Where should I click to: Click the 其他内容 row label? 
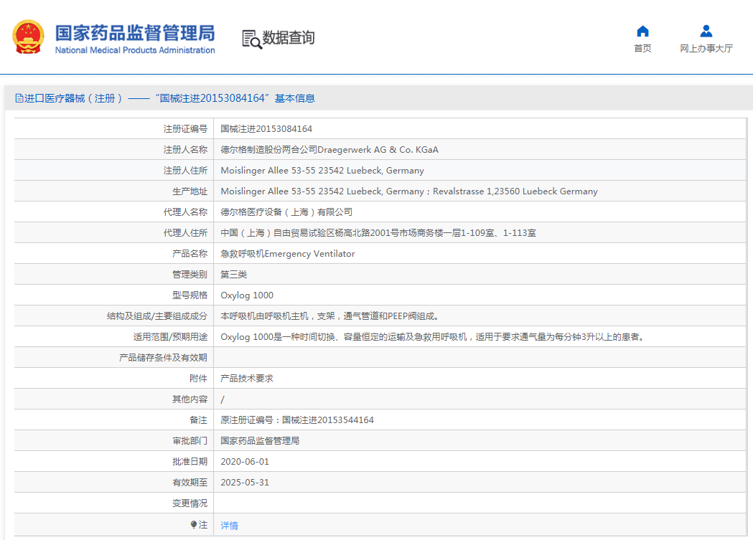(190, 399)
